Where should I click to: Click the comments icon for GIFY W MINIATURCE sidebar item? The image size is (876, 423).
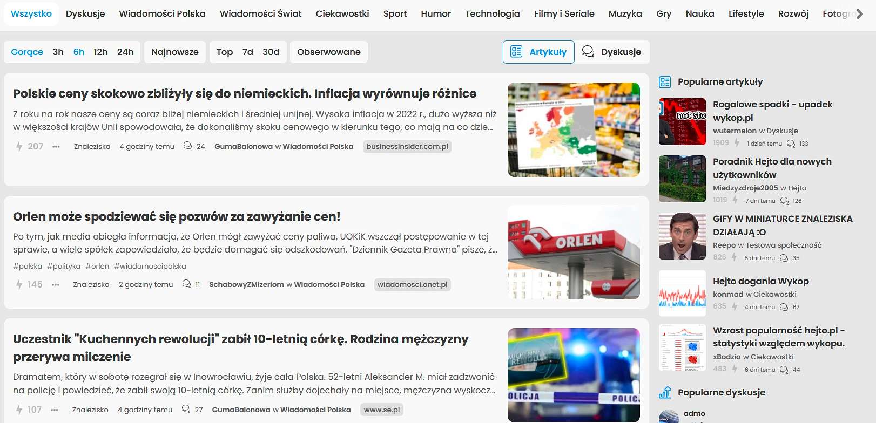point(784,258)
